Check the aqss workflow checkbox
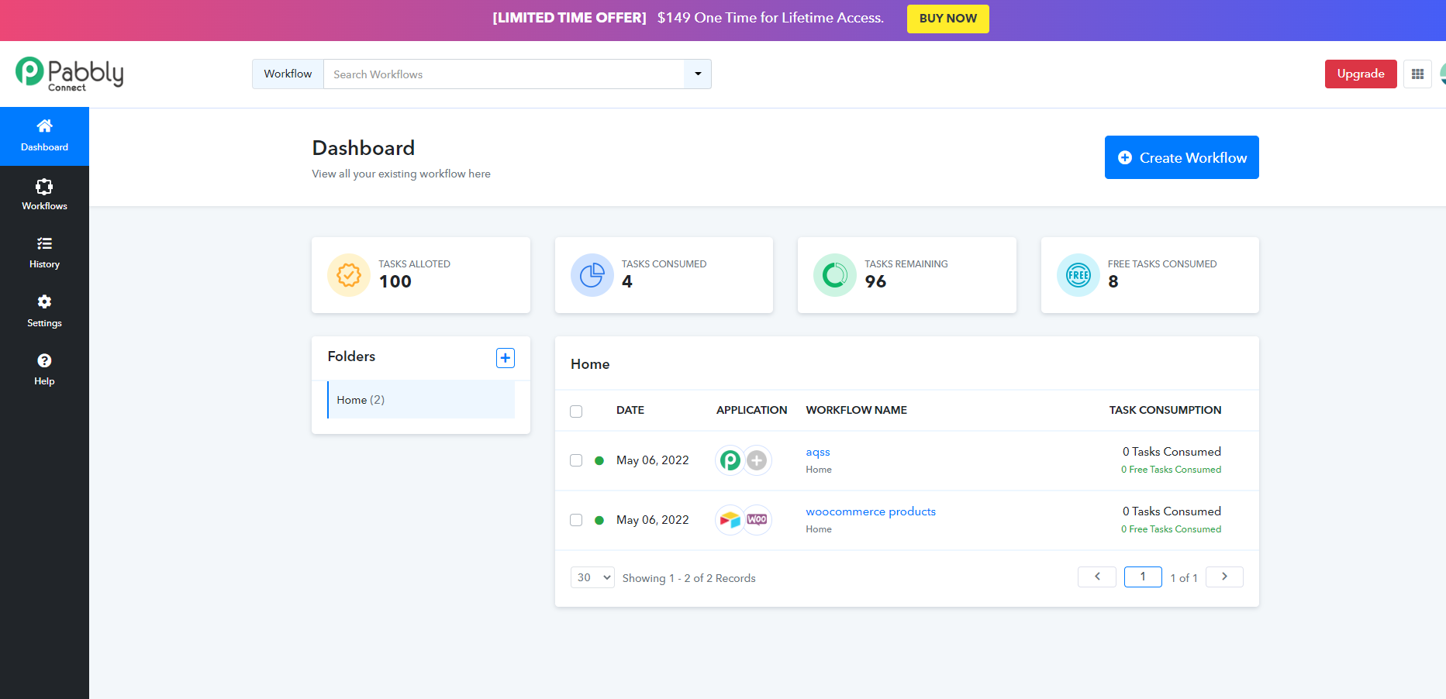This screenshot has height=699, width=1446. (x=576, y=460)
